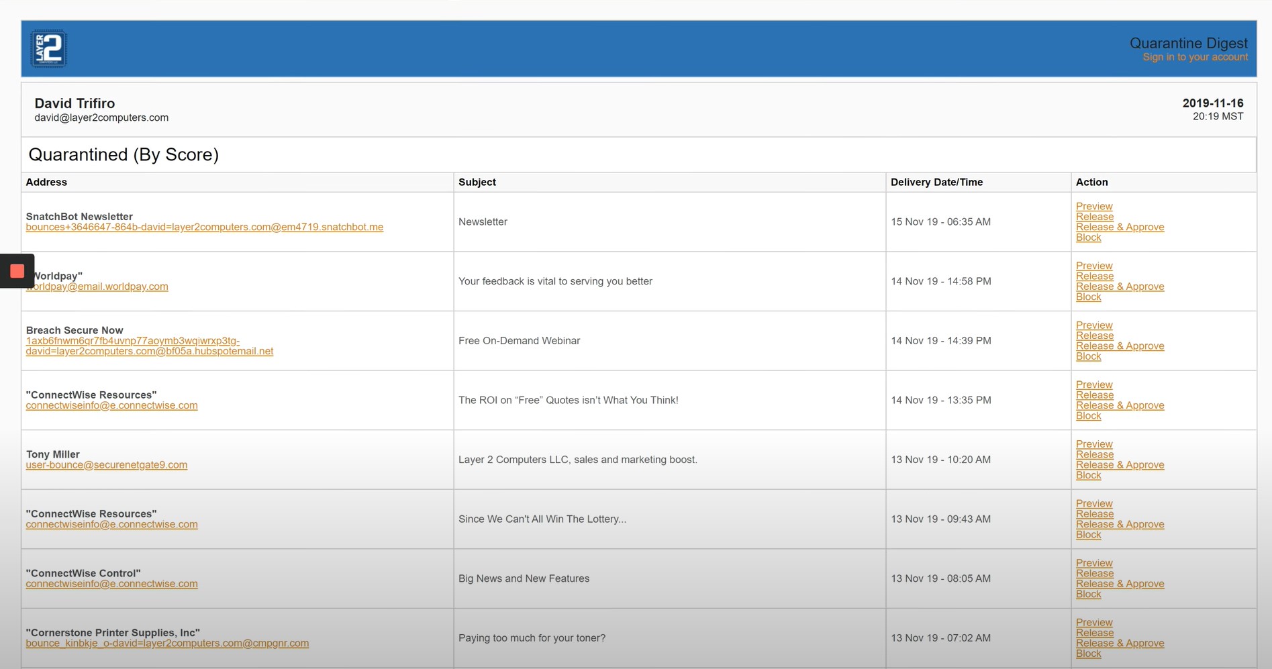Click the snatchbot.me bounce address link
Viewport: 1272px width, 669px height.
(x=204, y=227)
